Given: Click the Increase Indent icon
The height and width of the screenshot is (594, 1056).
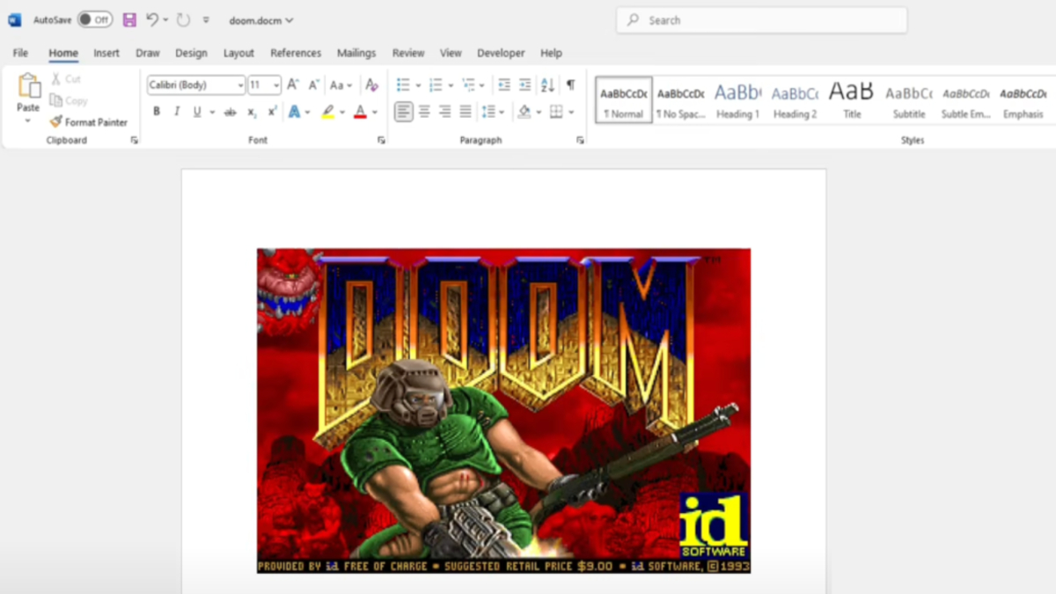Looking at the screenshot, I should [x=524, y=85].
